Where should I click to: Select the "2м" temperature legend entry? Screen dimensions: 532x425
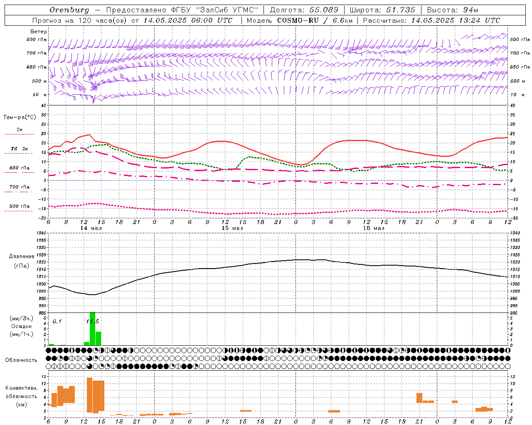point(20,129)
